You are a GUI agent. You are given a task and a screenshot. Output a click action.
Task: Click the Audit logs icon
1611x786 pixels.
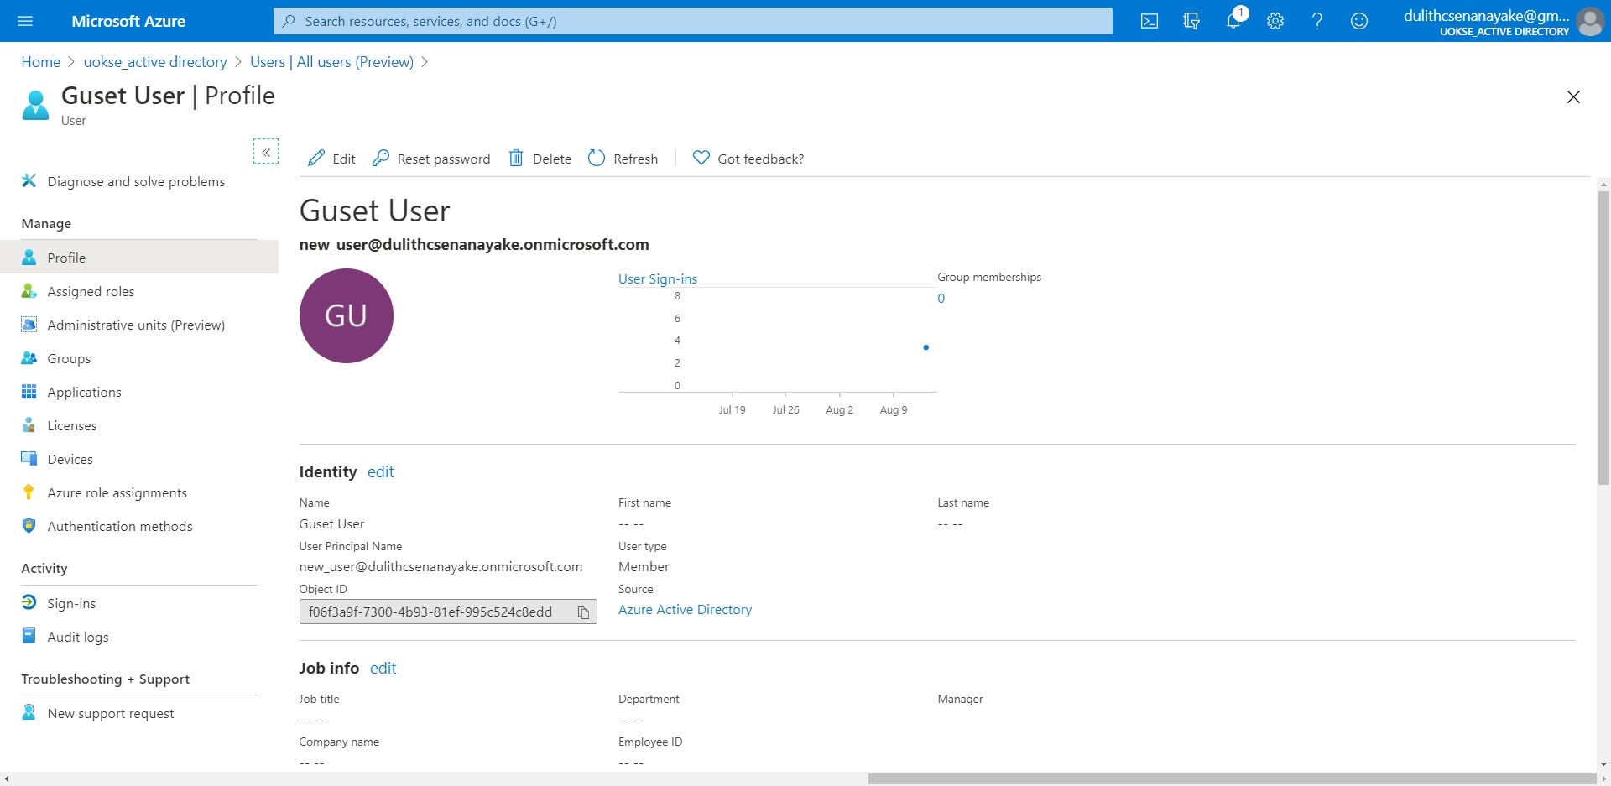pyautogui.click(x=29, y=636)
